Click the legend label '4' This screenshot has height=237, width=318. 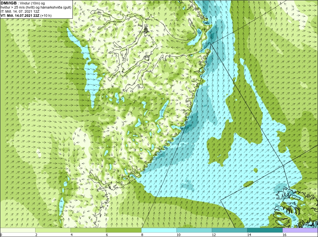pyautogui.click(x=72, y=235)
